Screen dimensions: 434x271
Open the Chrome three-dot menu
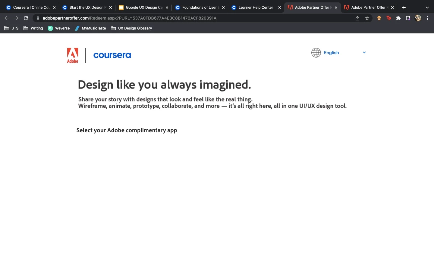coord(427,18)
